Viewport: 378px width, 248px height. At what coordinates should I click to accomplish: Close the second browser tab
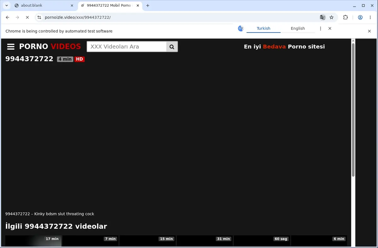(x=138, y=5)
